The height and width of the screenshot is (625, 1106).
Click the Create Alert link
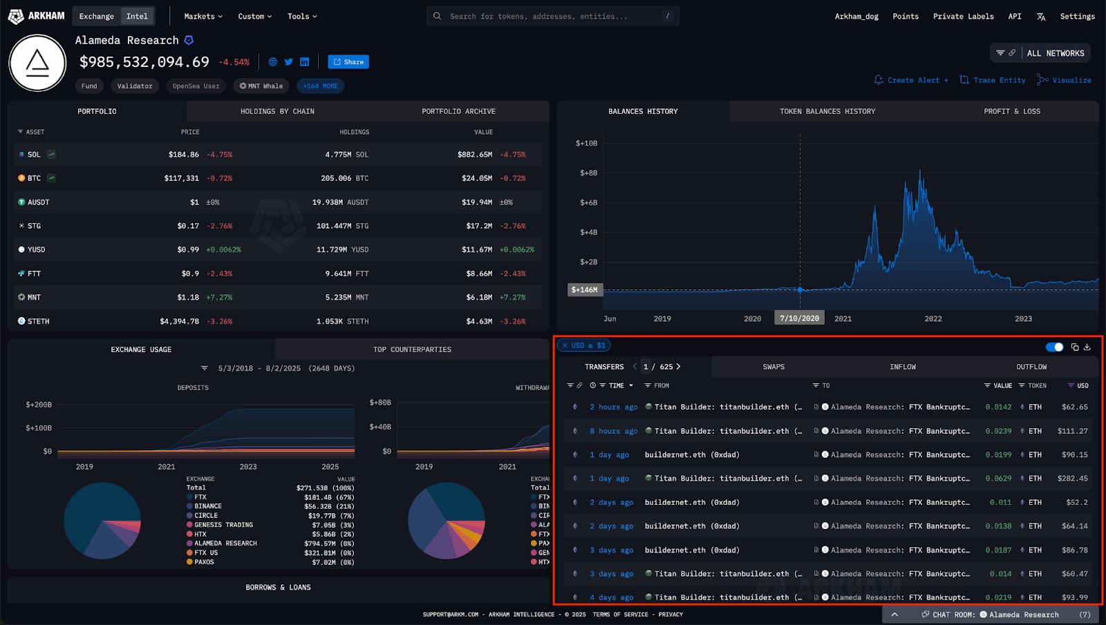pyautogui.click(x=912, y=80)
